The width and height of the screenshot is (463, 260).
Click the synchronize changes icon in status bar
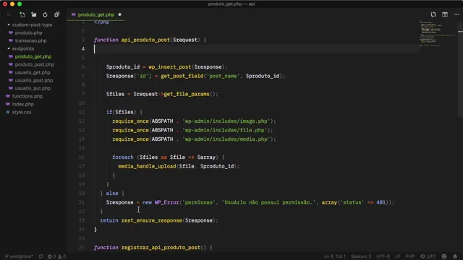41,256
